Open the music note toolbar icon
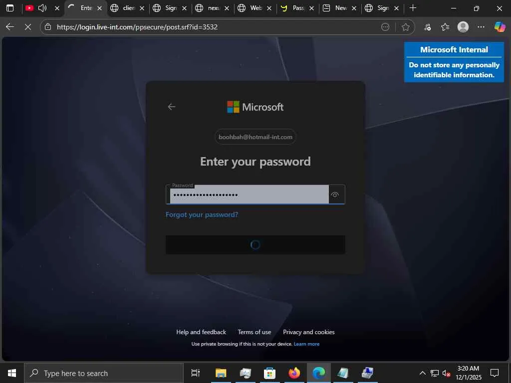Image resolution: width=511 pixels, height=383 pixels. [428, 27]
